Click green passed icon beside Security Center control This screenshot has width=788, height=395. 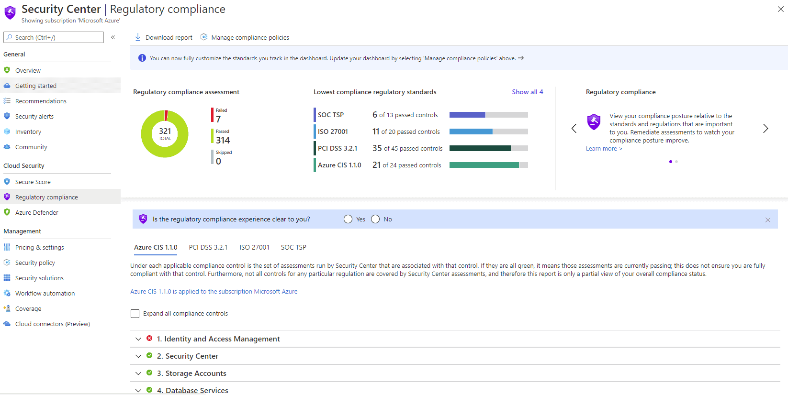click(x=149, y=355)
